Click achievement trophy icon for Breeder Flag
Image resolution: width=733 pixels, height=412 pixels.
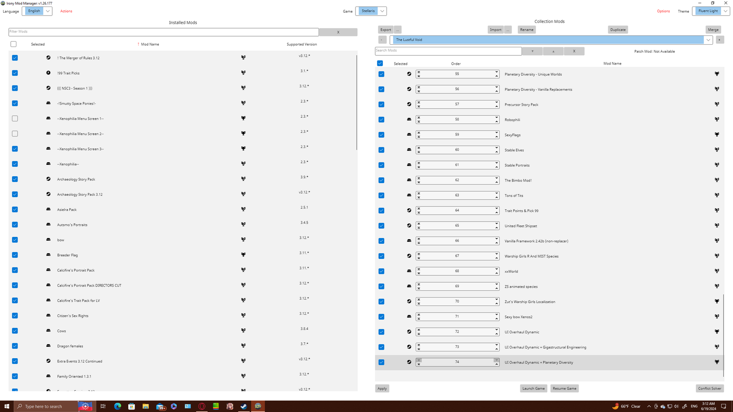coord(243,255)
